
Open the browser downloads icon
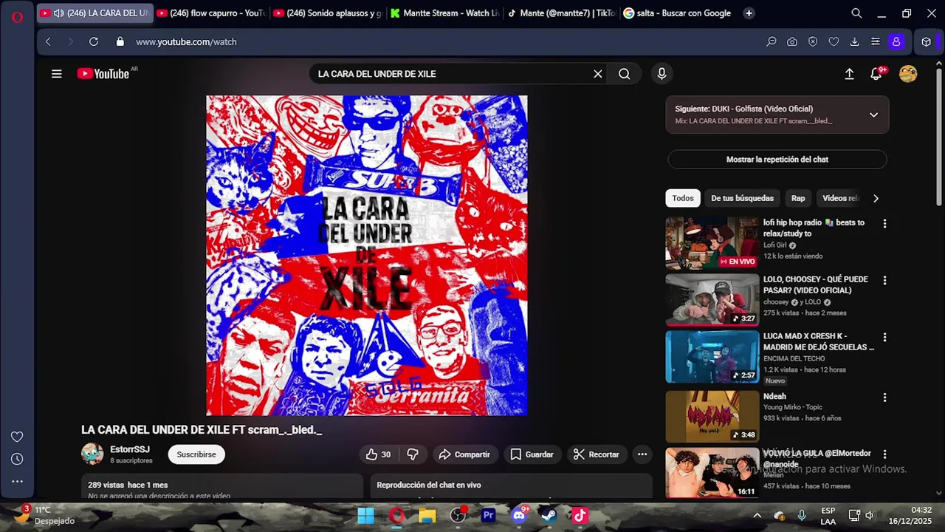[x=854, y=42]
